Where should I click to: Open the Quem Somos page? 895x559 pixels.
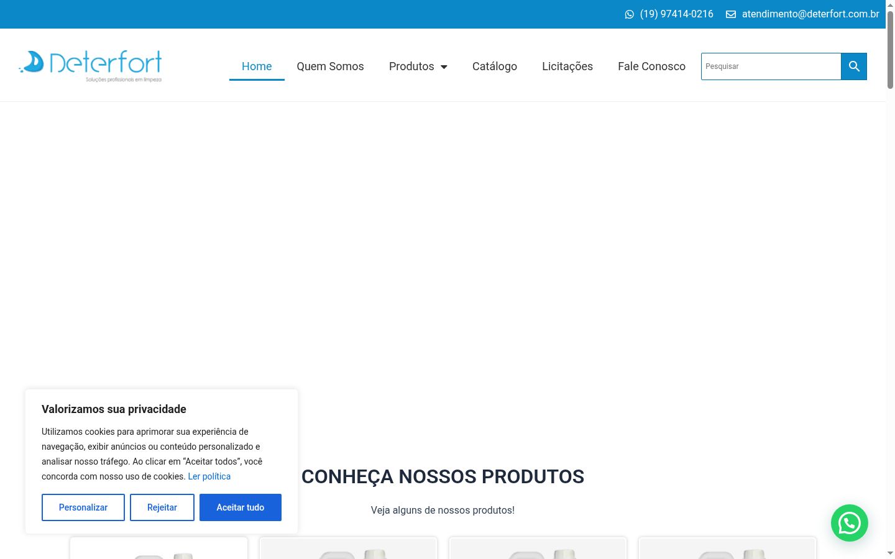coord(330,66)
